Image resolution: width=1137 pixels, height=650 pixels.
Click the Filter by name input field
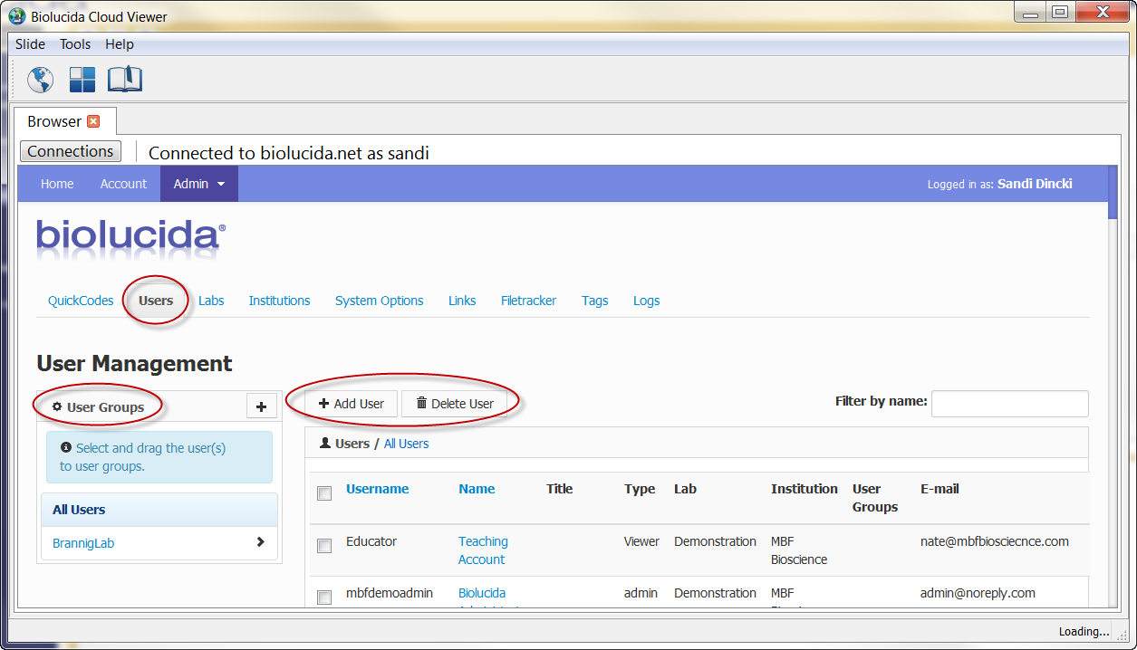(x=1009, y=404)
